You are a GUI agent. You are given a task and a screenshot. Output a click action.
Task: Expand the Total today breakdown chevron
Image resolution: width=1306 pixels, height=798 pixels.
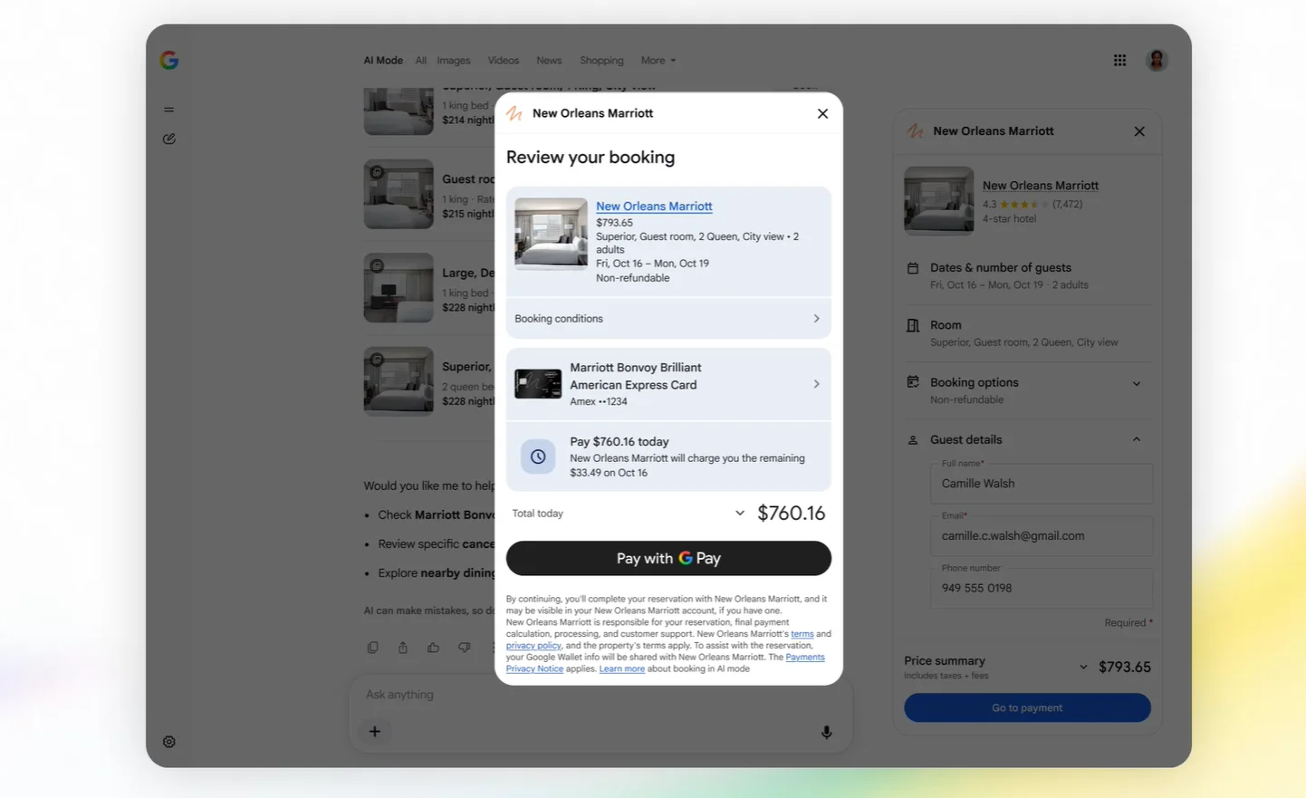[740, 514]
